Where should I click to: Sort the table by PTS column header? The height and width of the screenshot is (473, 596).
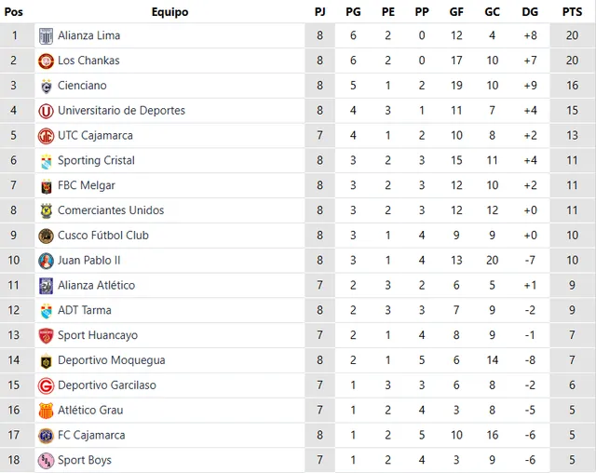coord(571,12)
